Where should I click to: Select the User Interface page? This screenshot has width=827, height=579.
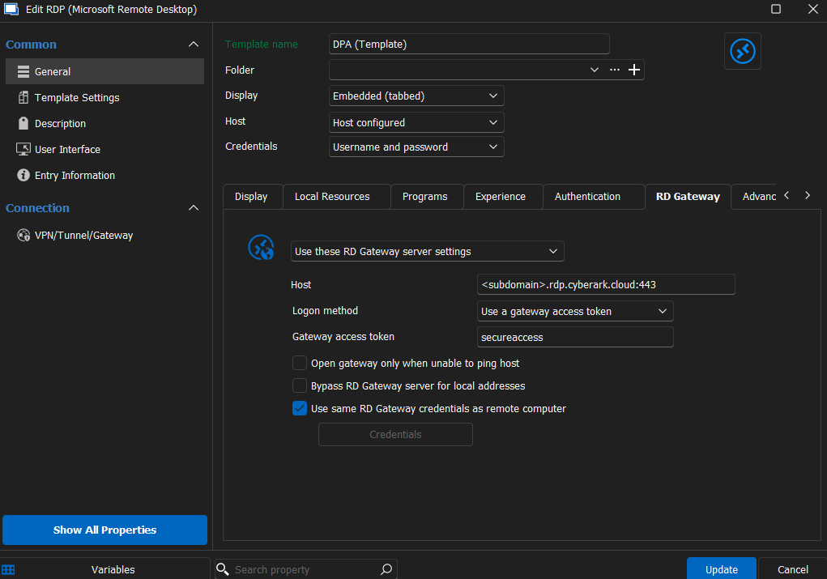tap(66, 149)
